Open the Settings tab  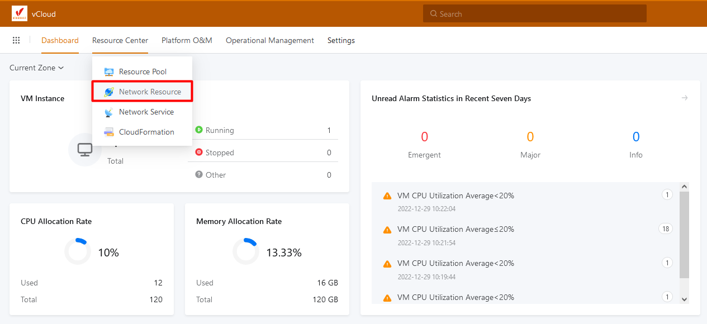[341, 40]
